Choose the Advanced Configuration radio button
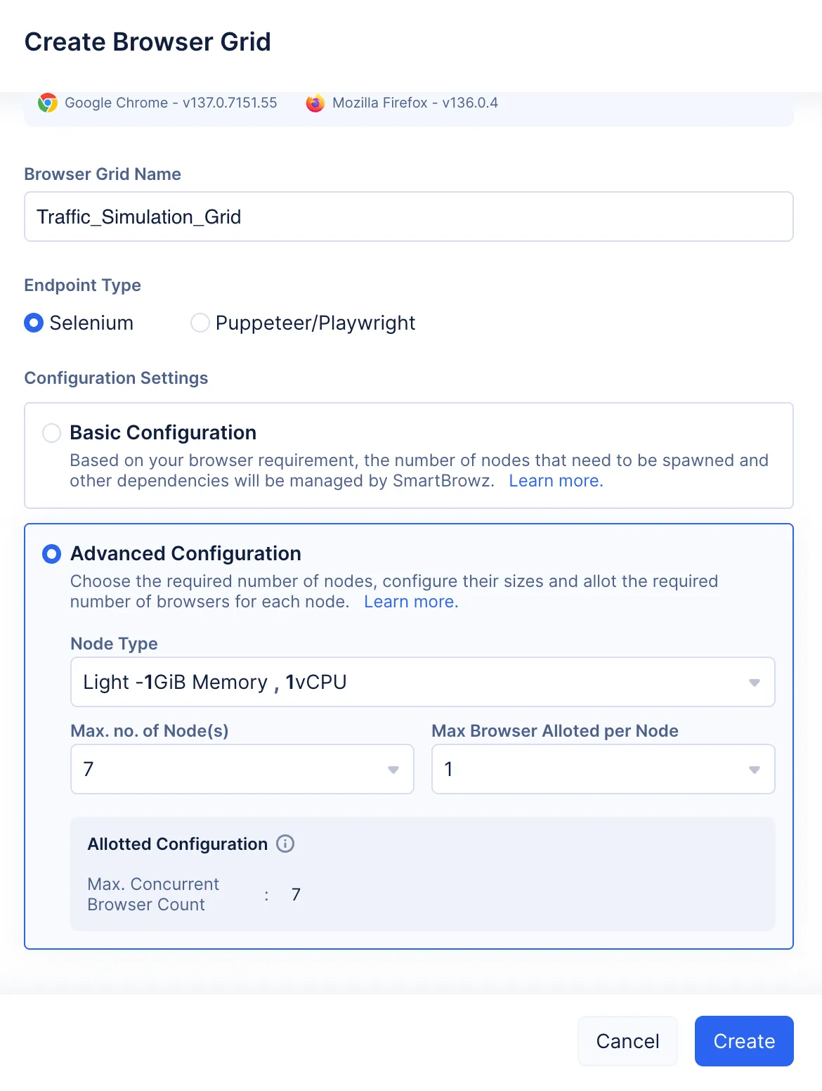This screenshot has height=1091, width=822. [x=51, y=554]
